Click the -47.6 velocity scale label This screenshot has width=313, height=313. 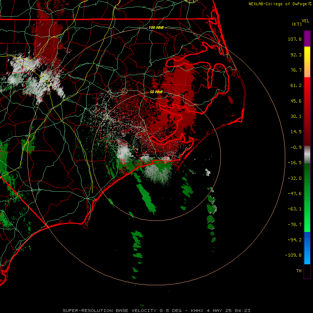pos(295,194)
